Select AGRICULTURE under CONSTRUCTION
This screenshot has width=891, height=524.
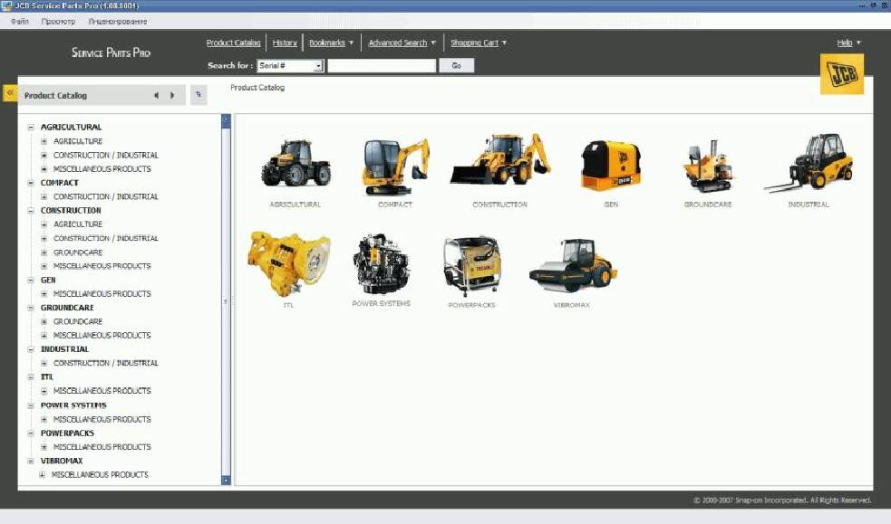click(78, 224)
